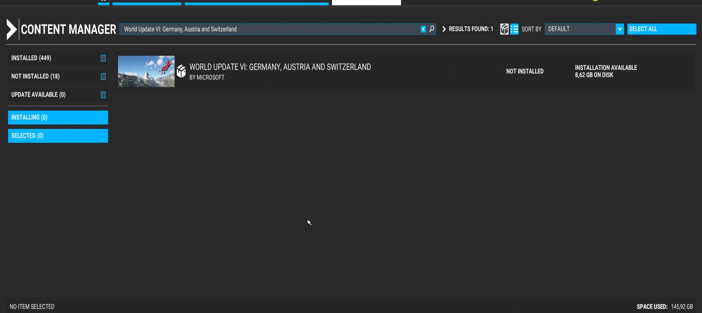702x313 pixels.
Task: Select the World Update VI title row
Action: coord(280,67)
